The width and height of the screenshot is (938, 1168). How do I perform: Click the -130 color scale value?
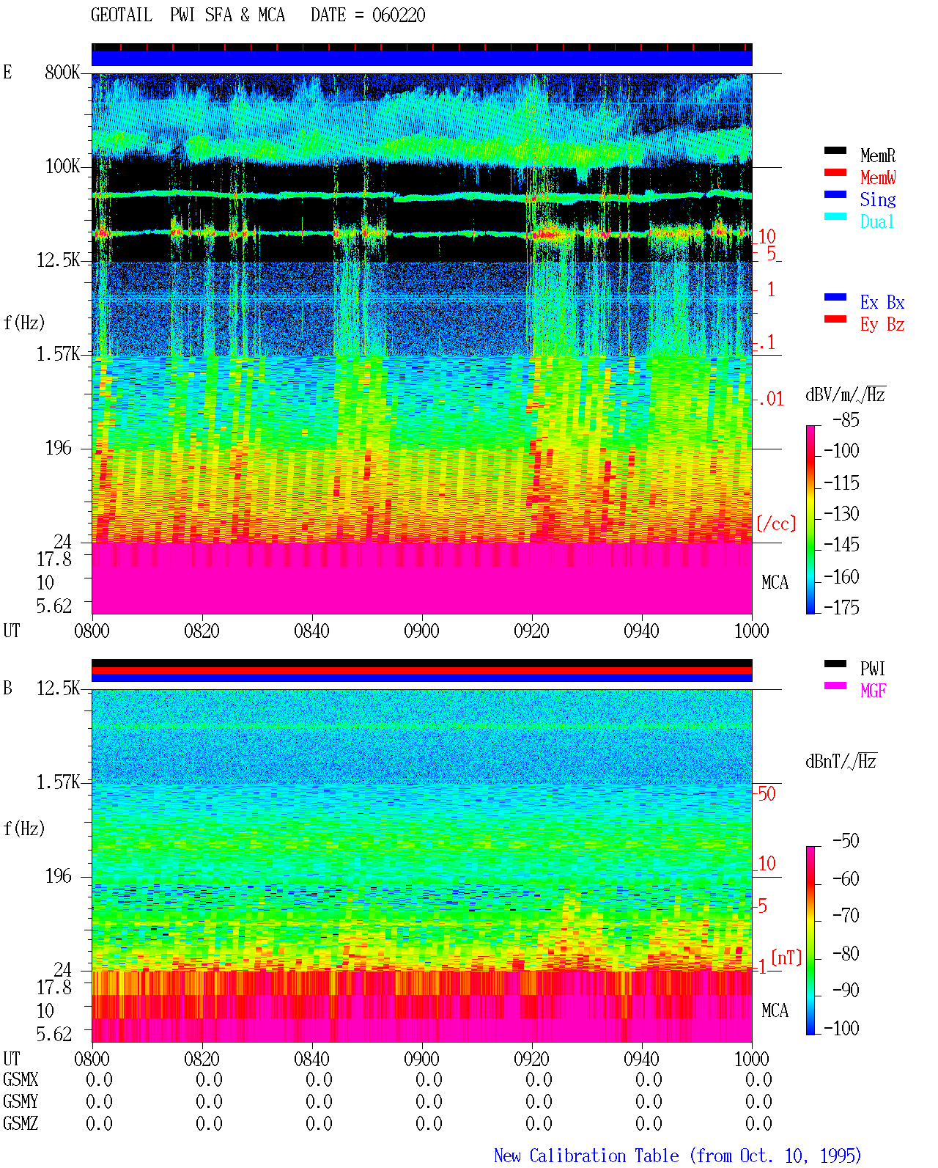tap(841, 513)
